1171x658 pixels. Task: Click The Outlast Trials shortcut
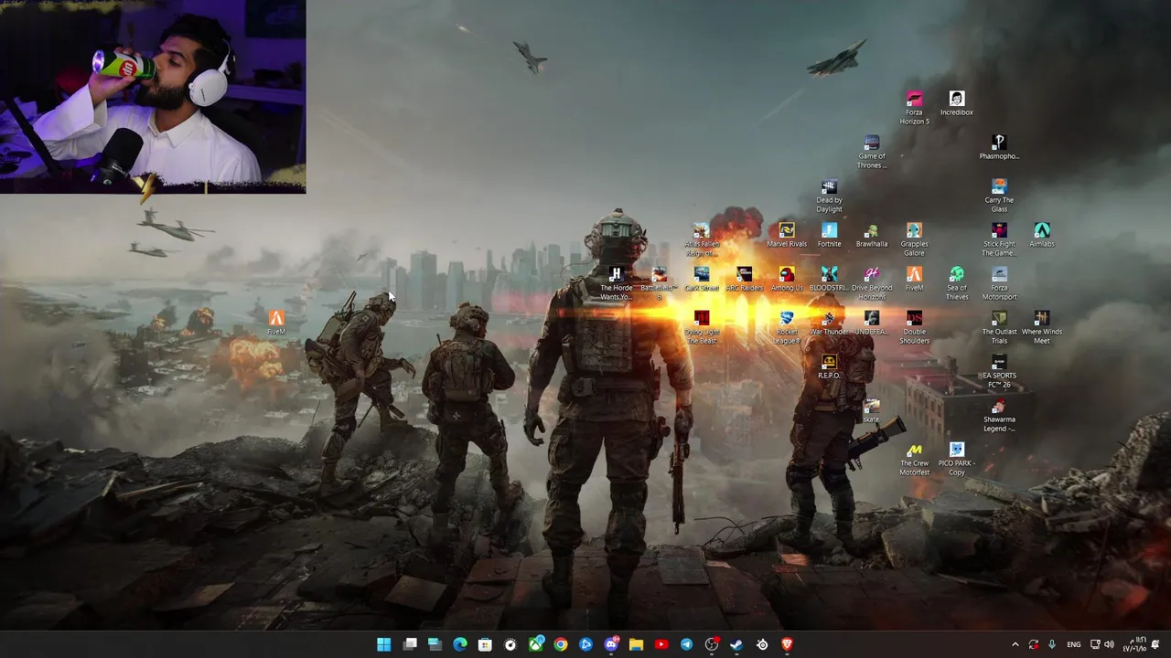click(999, 326)
